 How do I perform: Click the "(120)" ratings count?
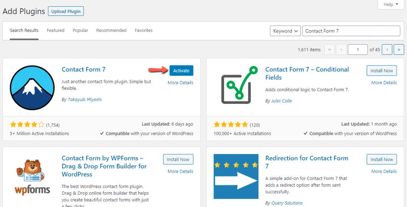tap(255, 125)
